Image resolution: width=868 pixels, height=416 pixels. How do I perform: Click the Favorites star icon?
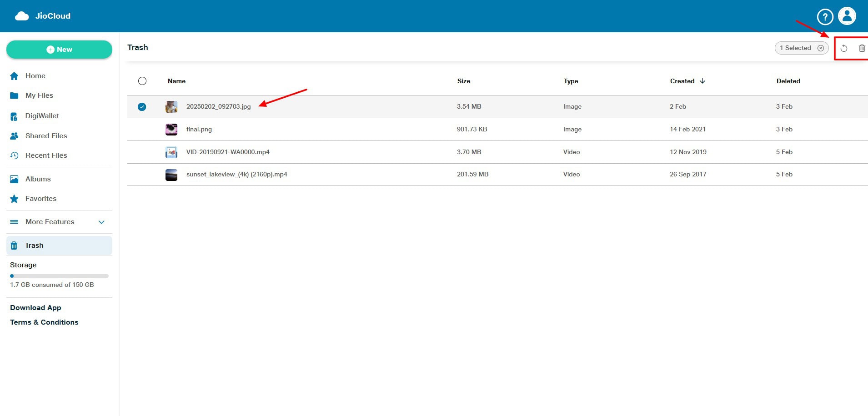point(14,199)
